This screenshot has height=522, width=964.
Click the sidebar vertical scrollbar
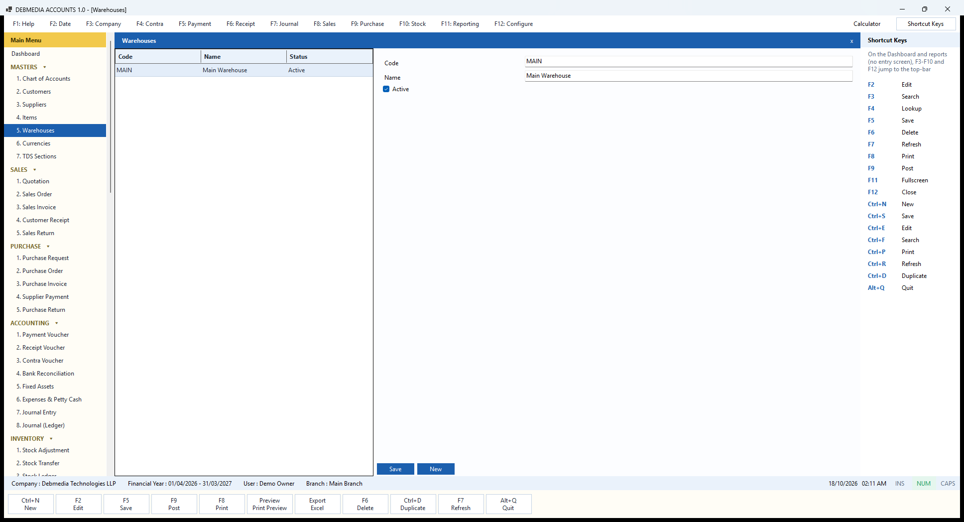110,117
